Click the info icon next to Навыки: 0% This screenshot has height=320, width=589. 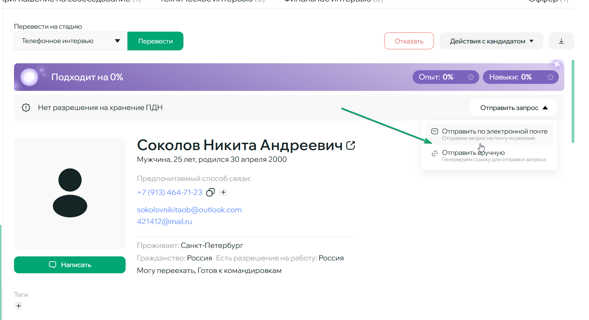pyautogui.click(x=550, y=77)
